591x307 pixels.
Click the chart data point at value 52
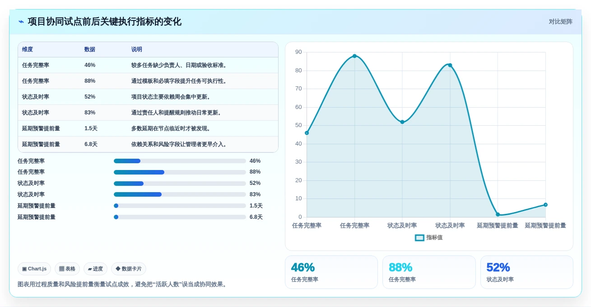402,122
